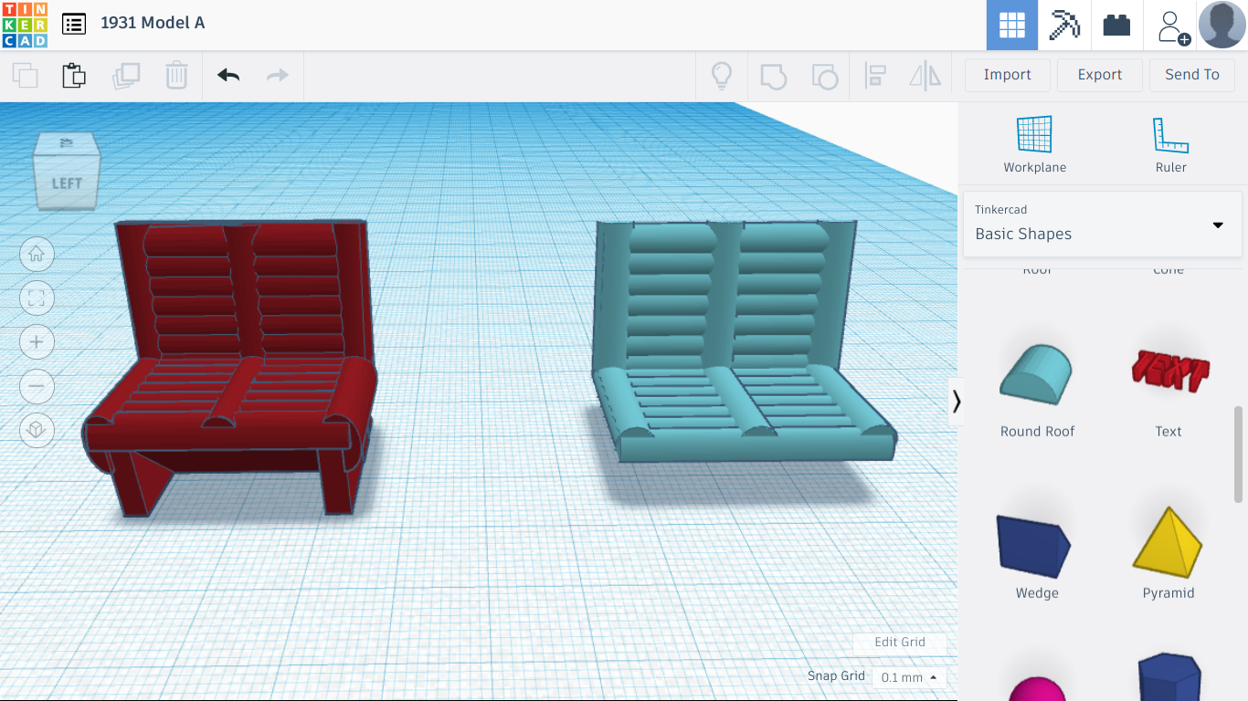Screen dimensions: 1248x701
Task: Click the Export button
Action: tap(1100, 75)
